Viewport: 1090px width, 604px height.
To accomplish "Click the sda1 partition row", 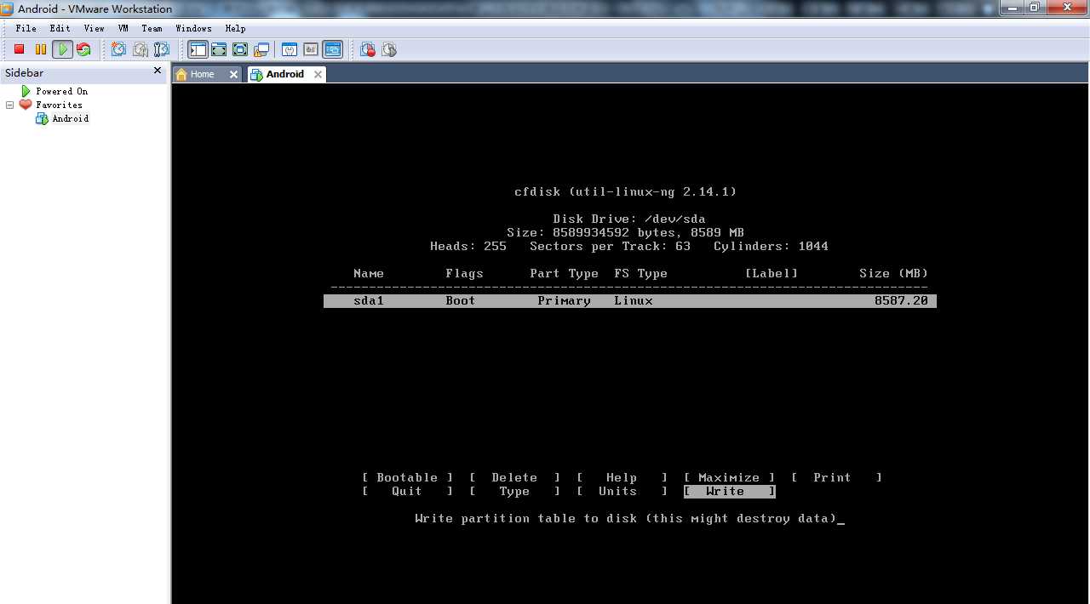I will [630, 301].
